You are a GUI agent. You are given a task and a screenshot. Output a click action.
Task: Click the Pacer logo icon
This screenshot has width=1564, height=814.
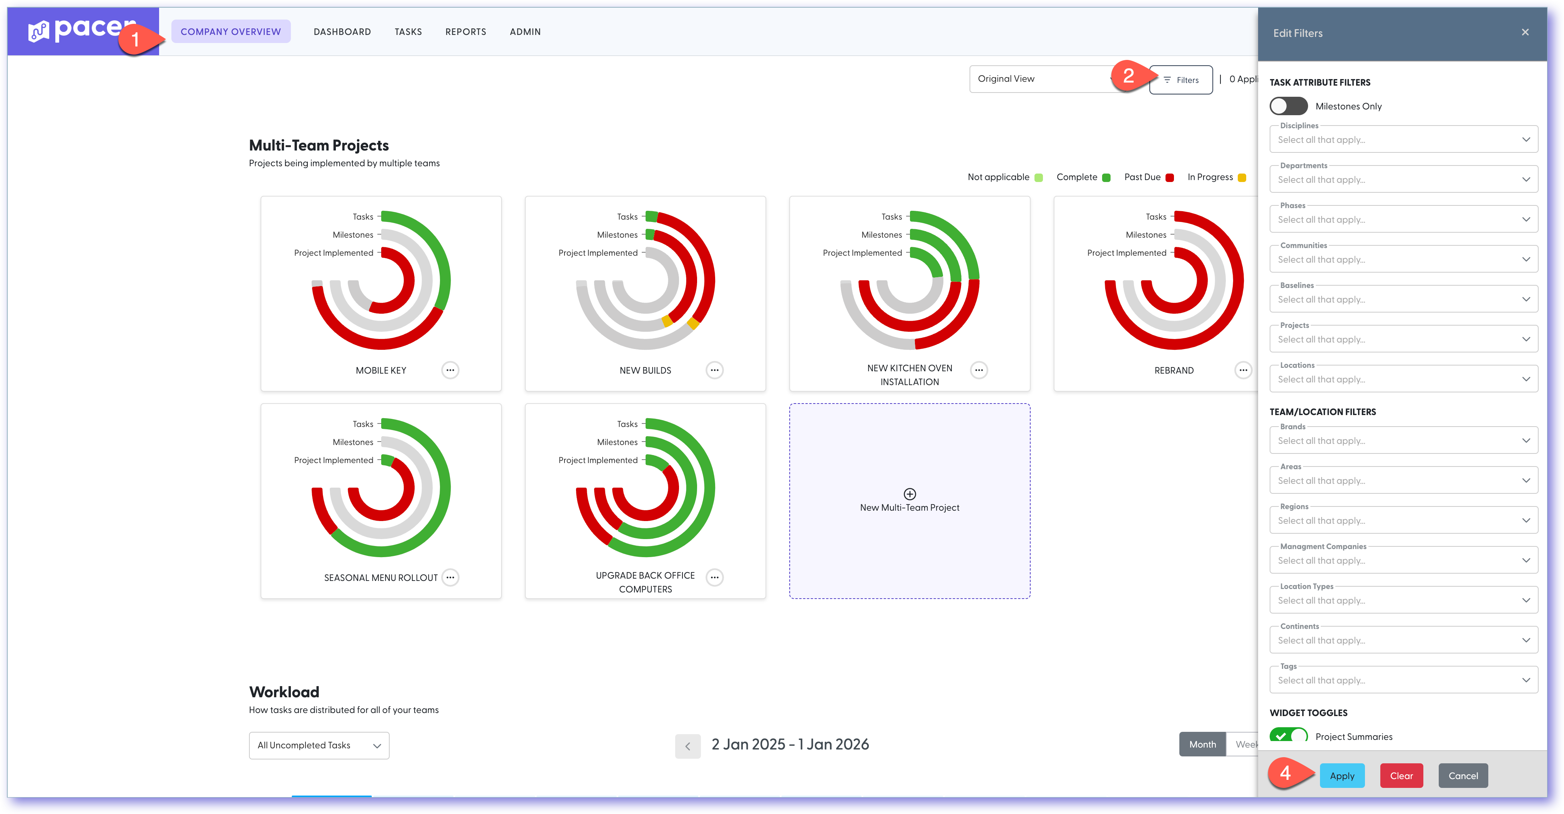[38, 31]
